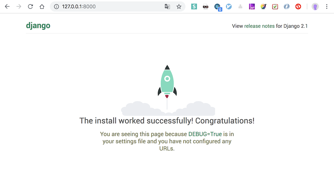Image resolution: width=334 pixels, height=183 pixels.
Task: Open the grey sitemap extension icon
Action: click(240, 7)
